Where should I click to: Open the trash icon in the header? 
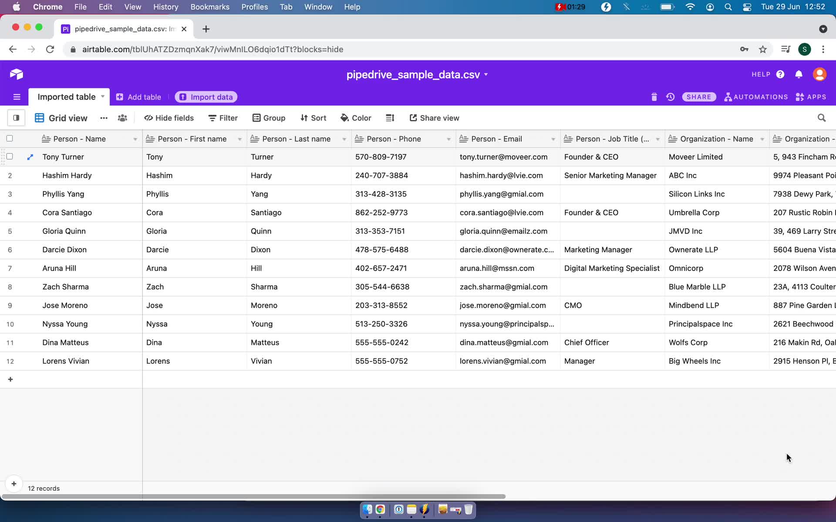tap(654, 97)
